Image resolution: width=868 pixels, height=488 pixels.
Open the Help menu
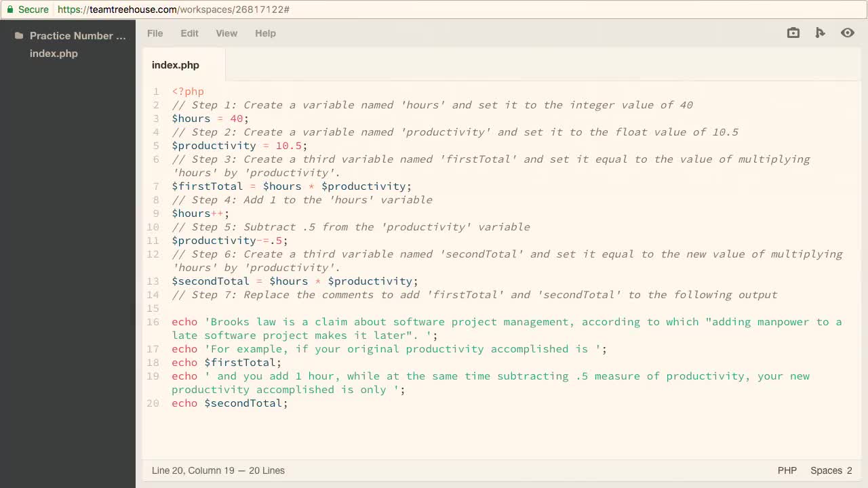tap(265, 33)
